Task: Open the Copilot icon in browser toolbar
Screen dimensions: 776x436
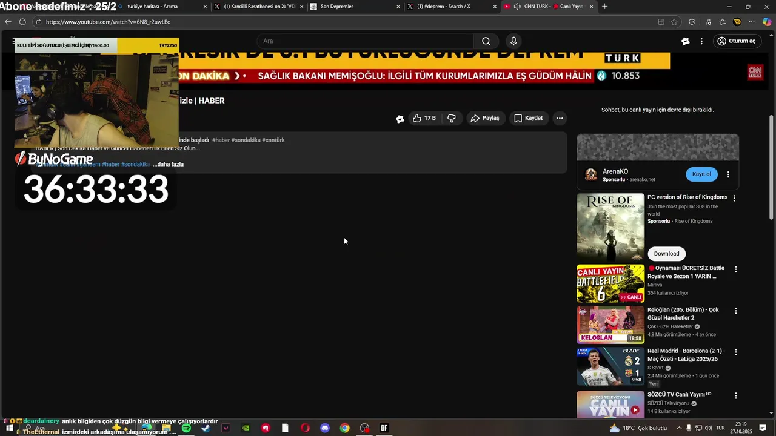Action: tap(766, 22)
